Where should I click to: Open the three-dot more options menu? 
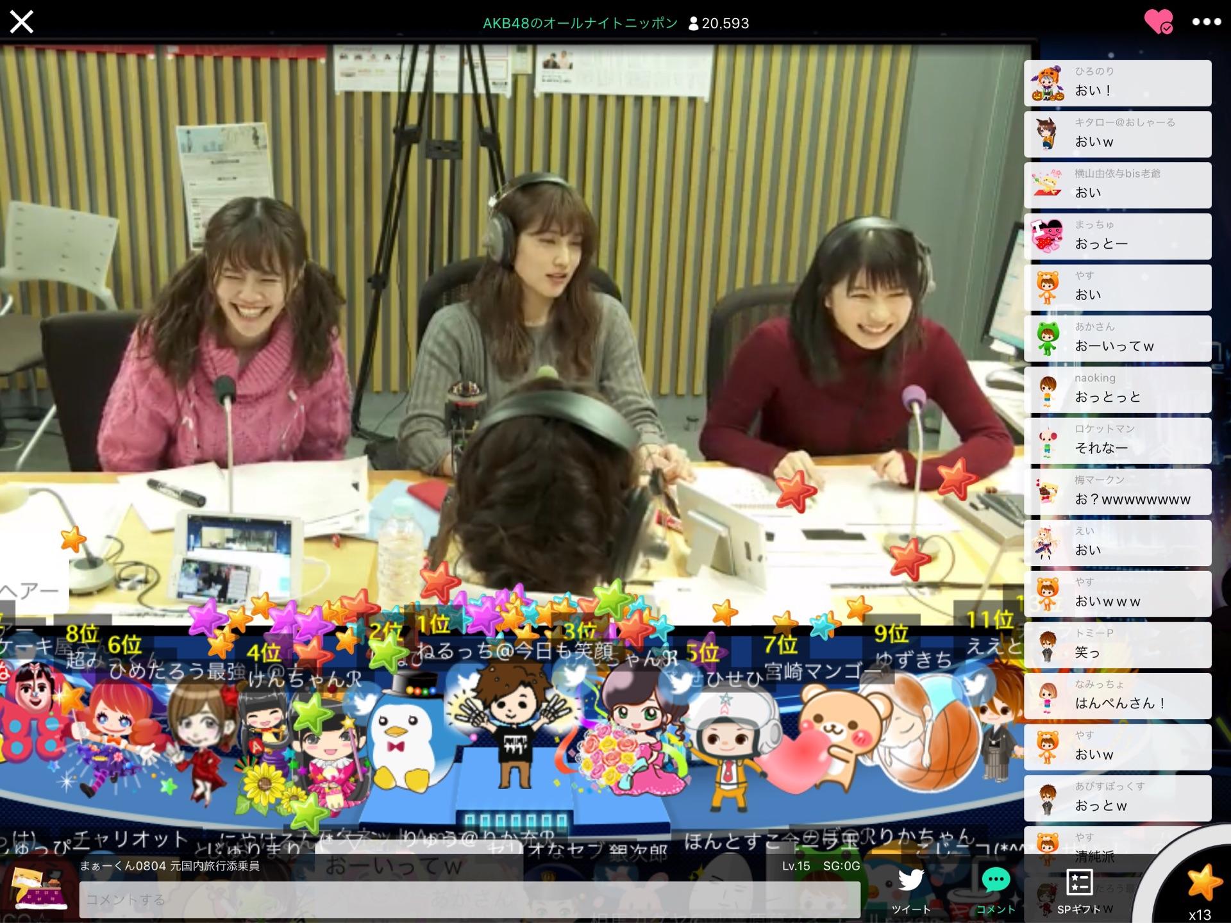1206,22
